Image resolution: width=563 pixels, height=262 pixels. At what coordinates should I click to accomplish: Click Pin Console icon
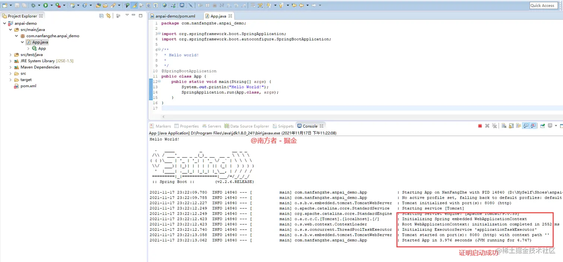[543, 126]
